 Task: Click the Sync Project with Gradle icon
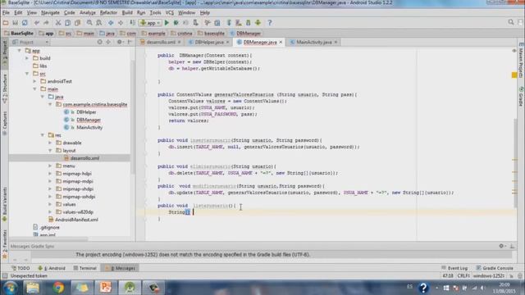pyautogui.click(x=229, y=23)
